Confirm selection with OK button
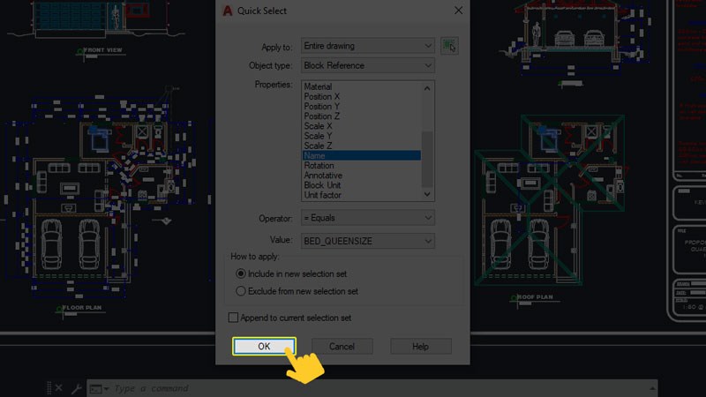 264,346
